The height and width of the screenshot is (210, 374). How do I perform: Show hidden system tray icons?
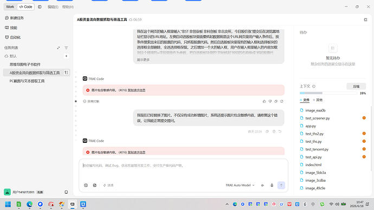click(227, 204)
